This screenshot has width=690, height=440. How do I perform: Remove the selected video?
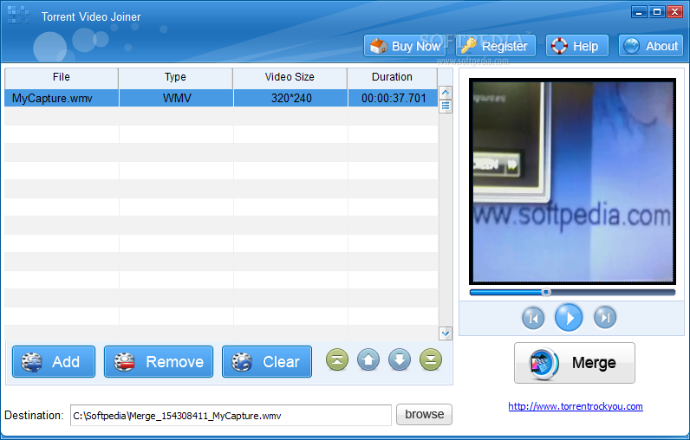[x=159, y=362]
